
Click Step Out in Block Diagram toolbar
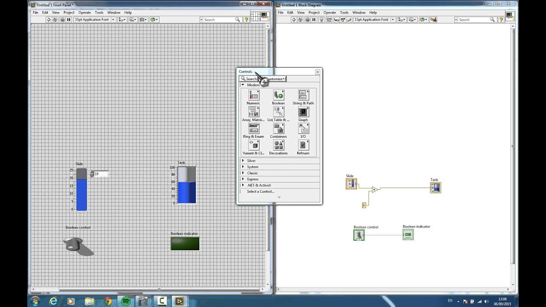point(349,20)
